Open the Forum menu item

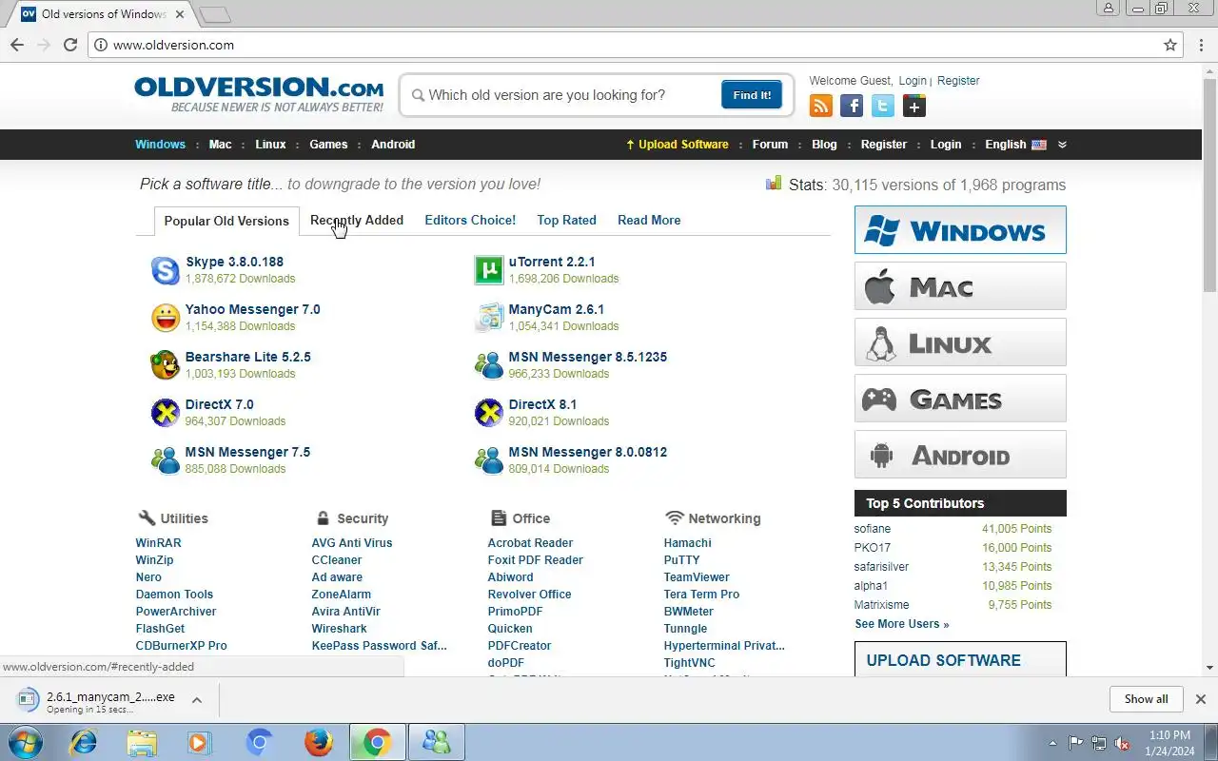tap(770, 145)
